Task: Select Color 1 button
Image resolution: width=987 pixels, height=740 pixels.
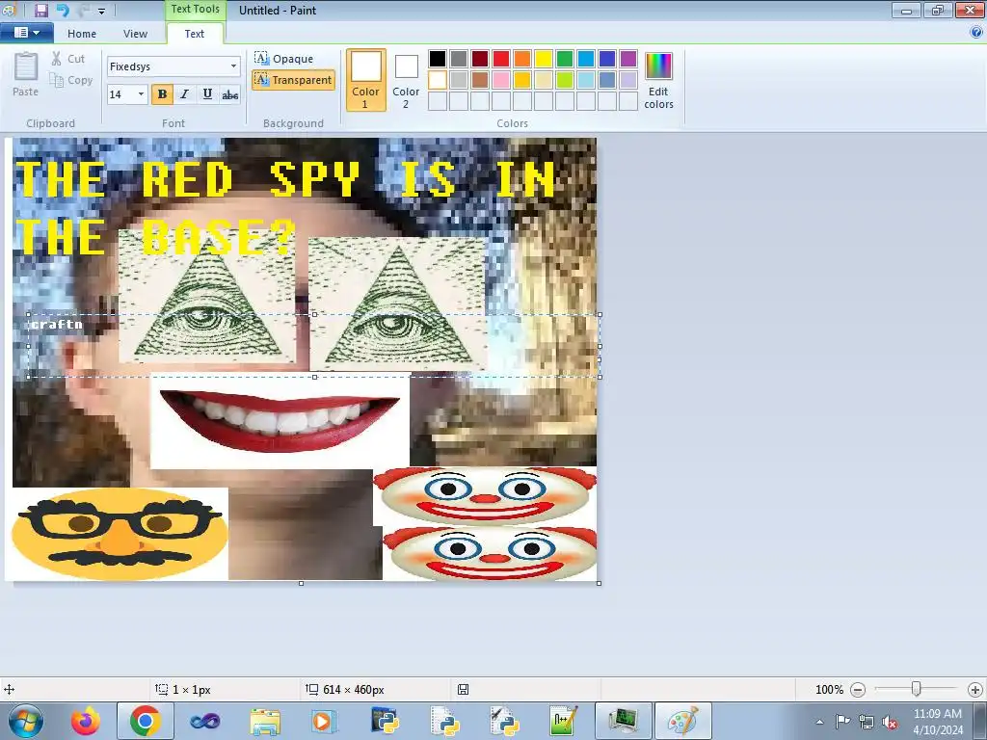Action: (x=365, y=80)
